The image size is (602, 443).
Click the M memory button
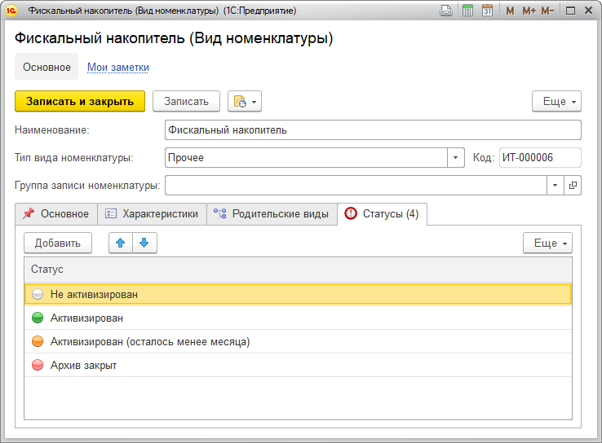[510, 11]
